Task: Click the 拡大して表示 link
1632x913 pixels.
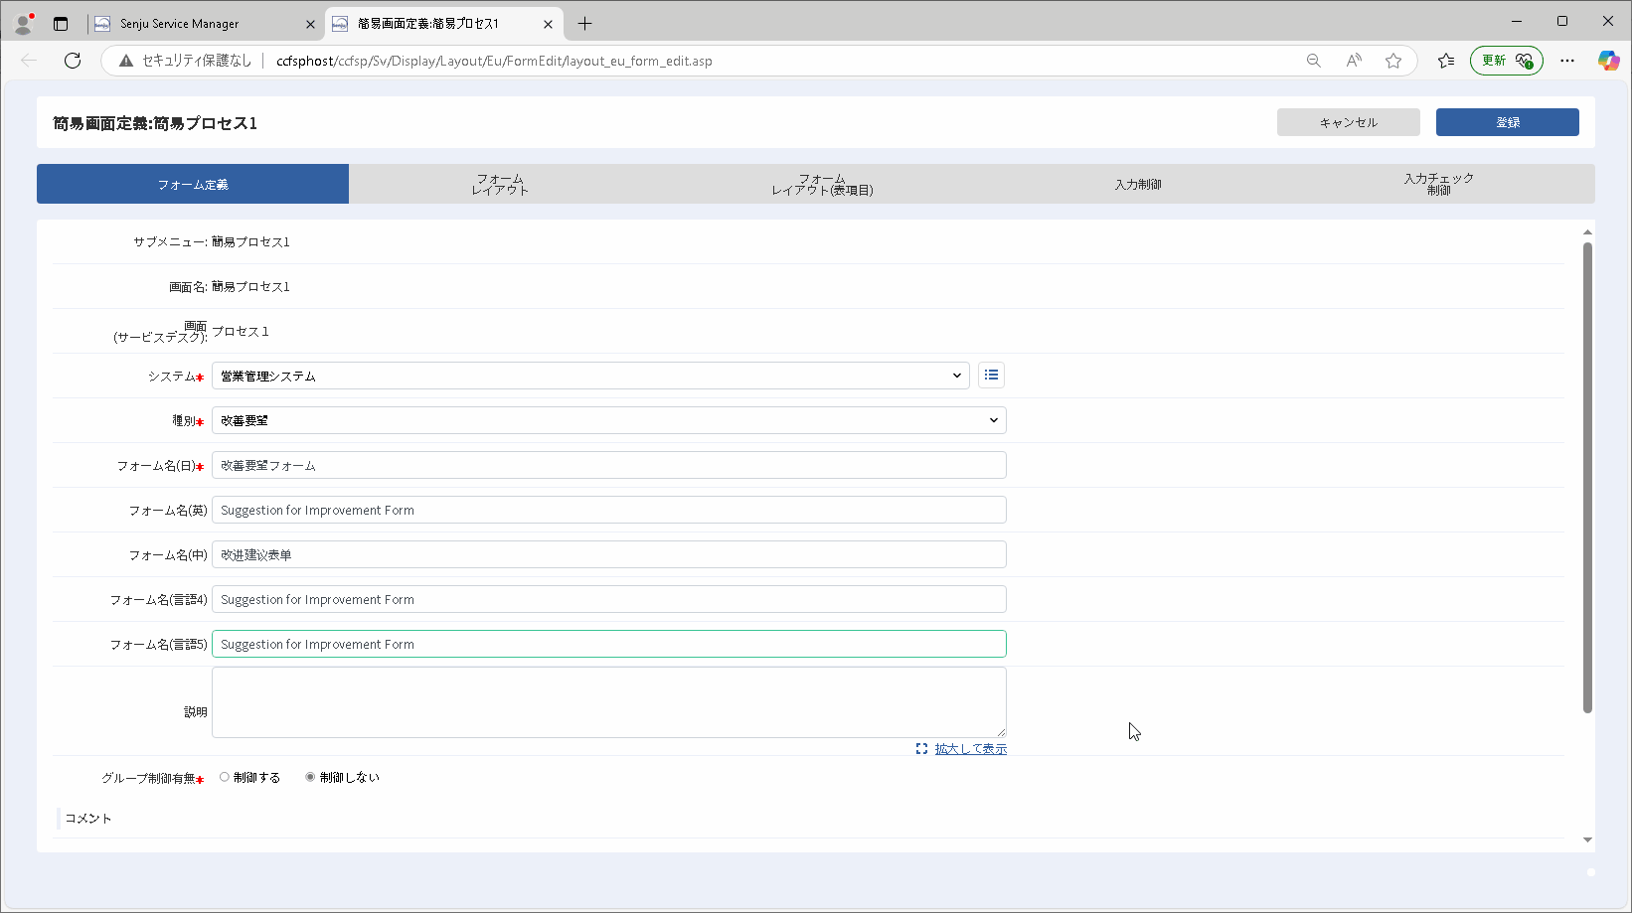Action: [971, 749]
